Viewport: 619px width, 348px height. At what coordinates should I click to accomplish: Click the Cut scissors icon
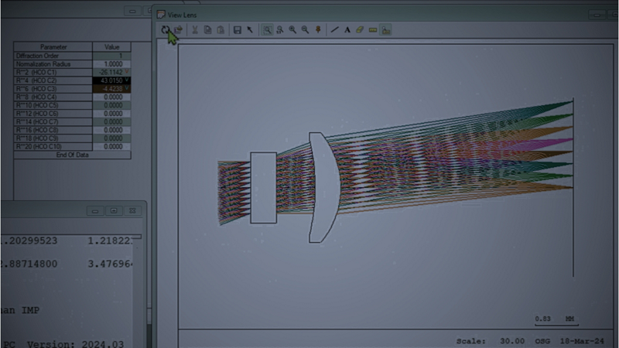[x=195, y=30]
